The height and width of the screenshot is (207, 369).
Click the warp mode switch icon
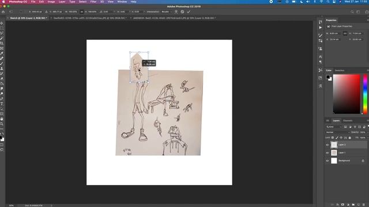[x=176, y=11]
